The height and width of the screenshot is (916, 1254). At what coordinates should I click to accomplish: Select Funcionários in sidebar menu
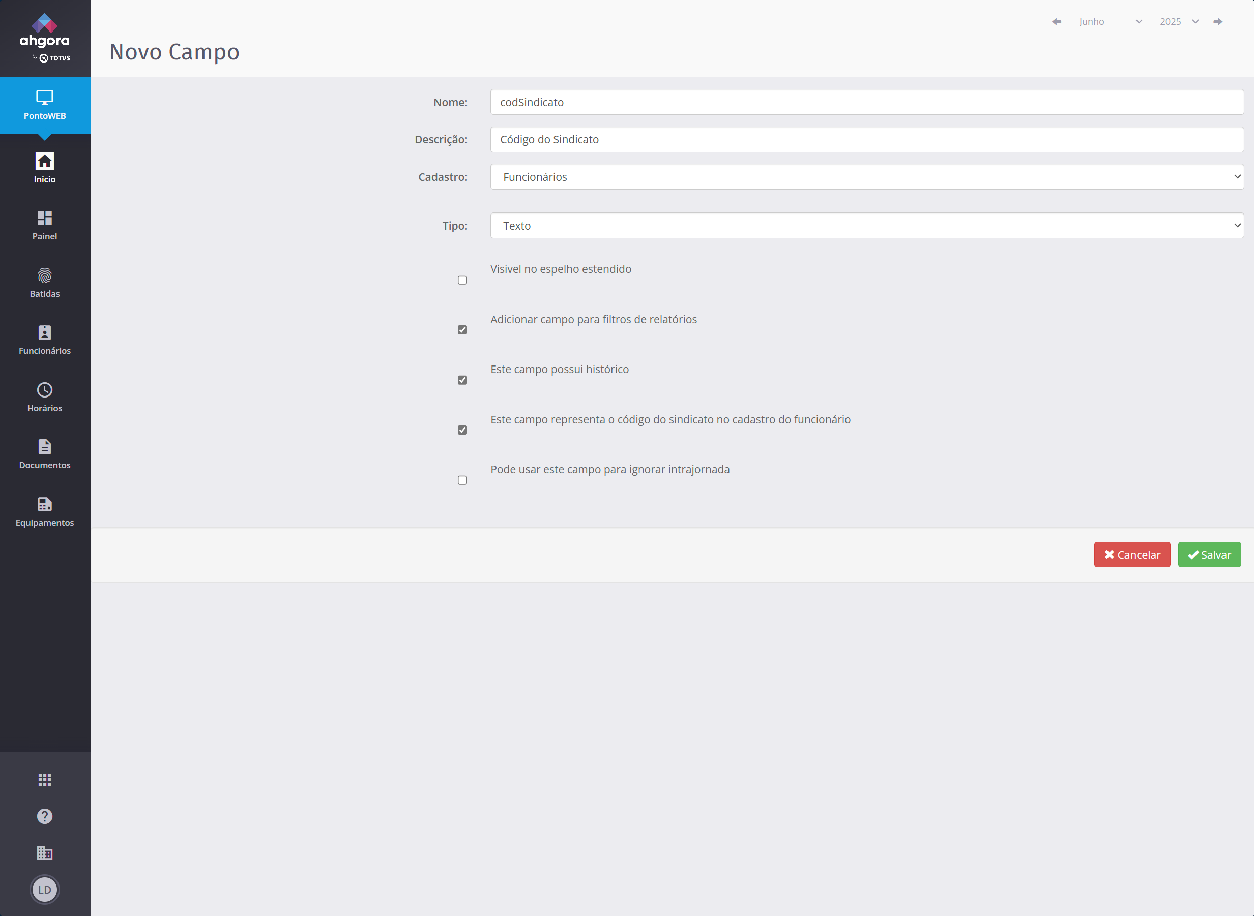coord(44,340)
